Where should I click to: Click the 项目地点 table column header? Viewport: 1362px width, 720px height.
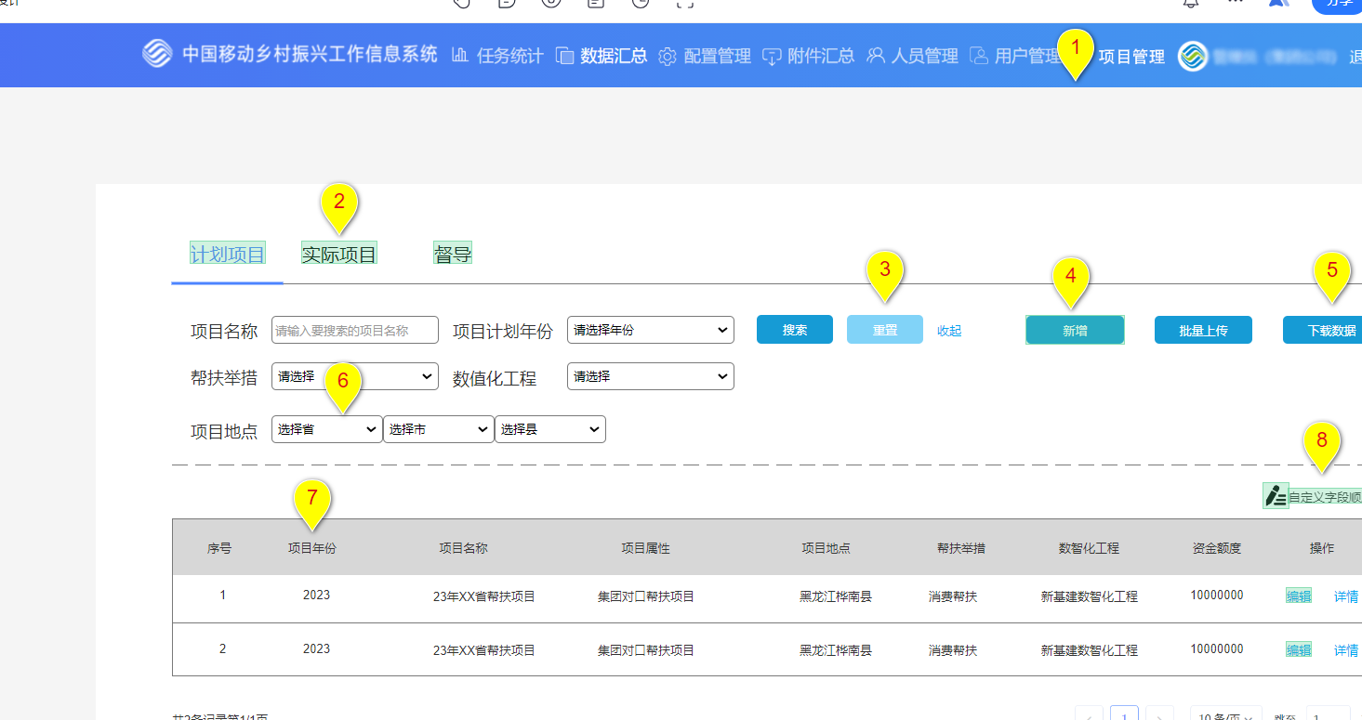(x=826, y=548)
